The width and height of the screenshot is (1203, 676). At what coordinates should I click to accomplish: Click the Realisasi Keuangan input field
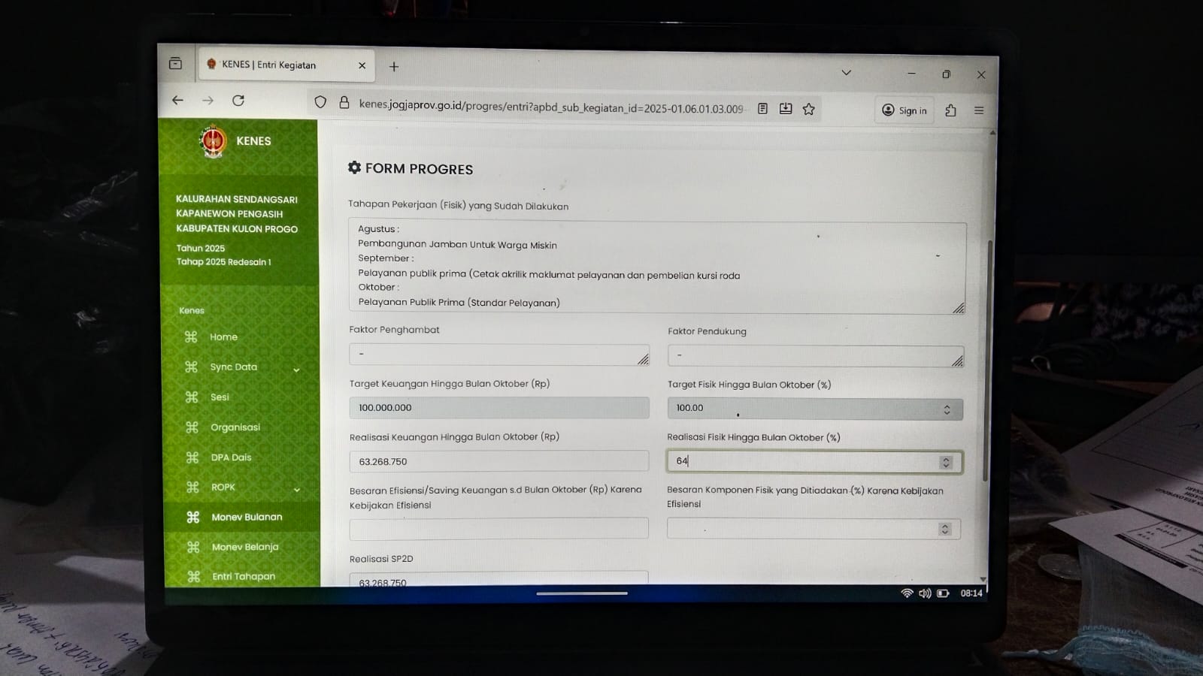coord(498,461)
